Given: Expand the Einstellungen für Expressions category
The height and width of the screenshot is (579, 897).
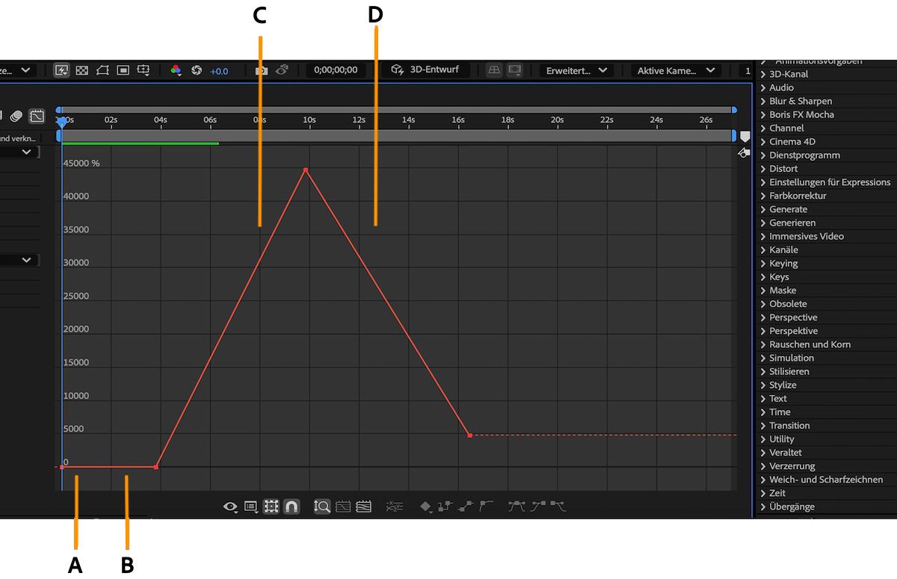Looking at the screenshot, I should pyautogui.click(x=764, y=182).
